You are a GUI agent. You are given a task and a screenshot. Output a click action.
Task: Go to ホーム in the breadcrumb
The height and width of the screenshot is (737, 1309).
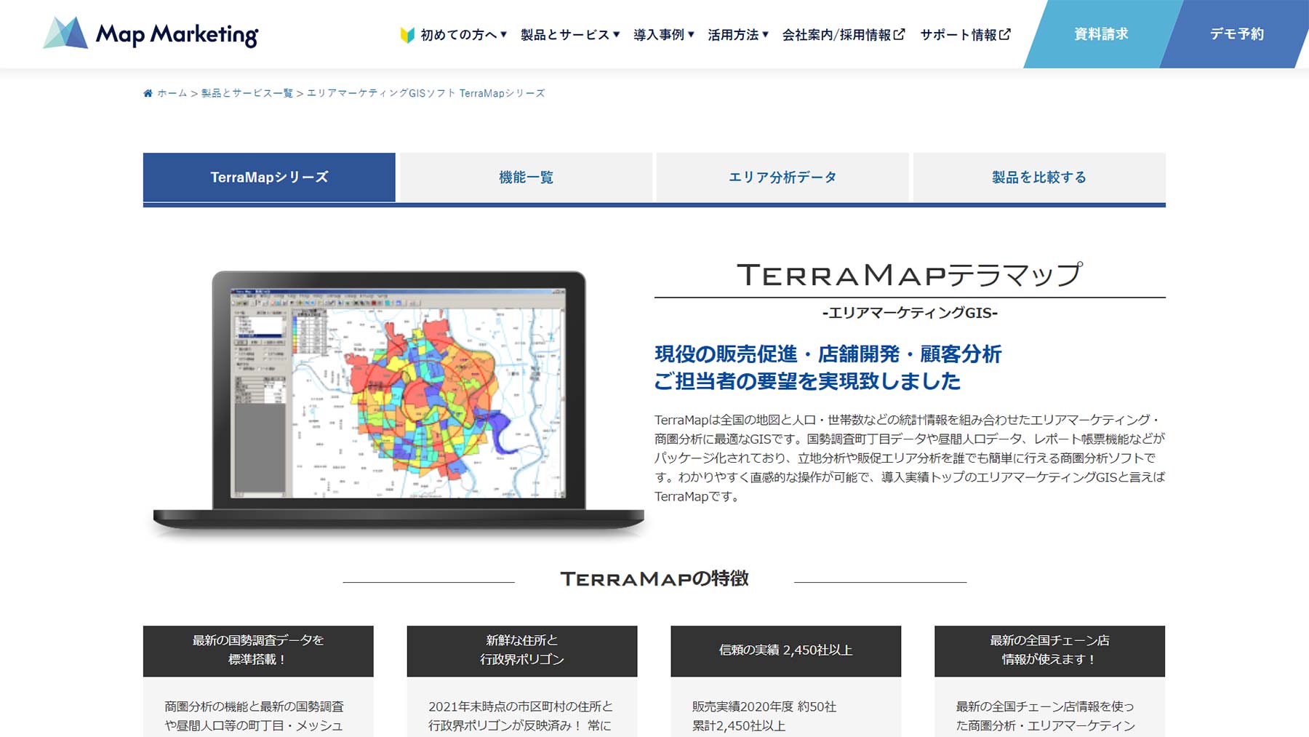172,93
